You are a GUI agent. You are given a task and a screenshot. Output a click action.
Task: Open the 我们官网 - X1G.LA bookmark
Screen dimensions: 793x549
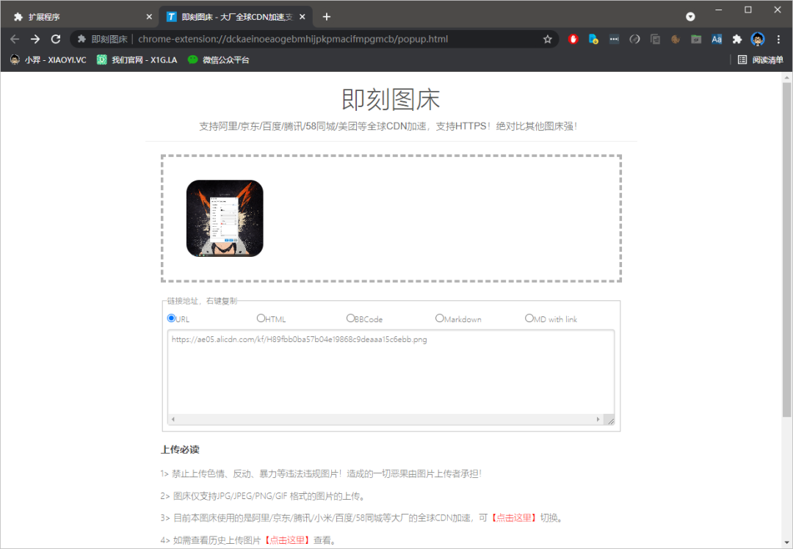coord(137,59)
